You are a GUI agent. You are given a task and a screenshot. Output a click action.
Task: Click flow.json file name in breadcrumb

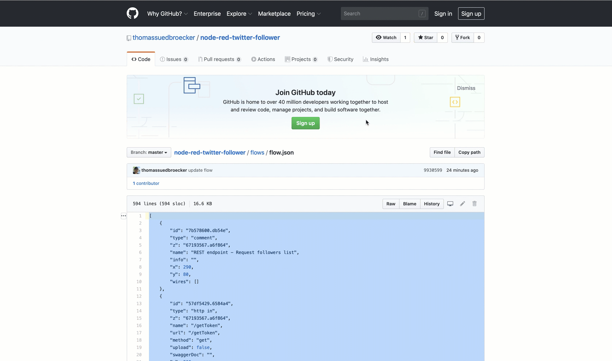(281, 153)
